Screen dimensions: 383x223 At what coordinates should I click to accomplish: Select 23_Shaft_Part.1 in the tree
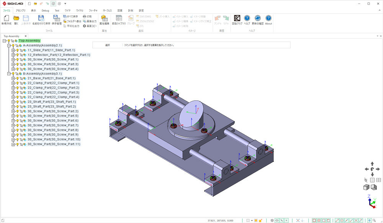click(52, 102)
